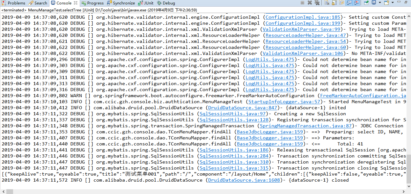The width and height of the screenshot is (411, 194).
Task: Click the Open Console icon
Action: pyautogui.click(x=386, y=3)
